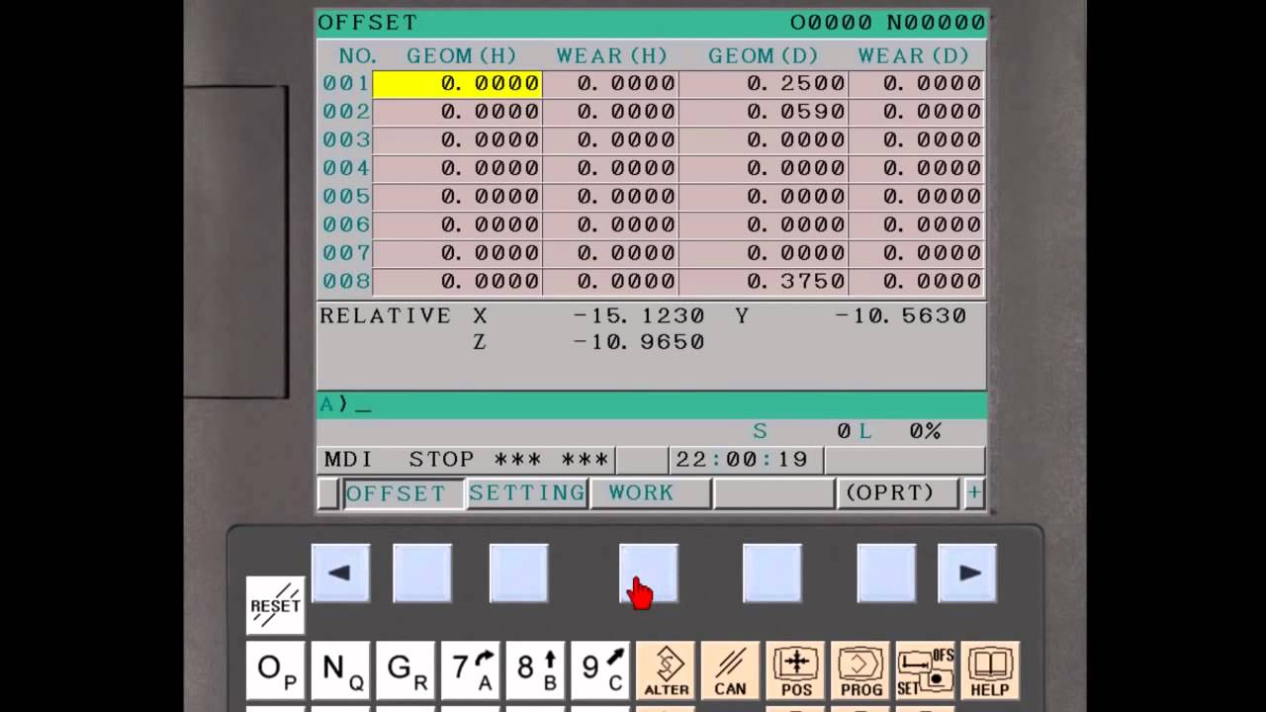Click the G/R address key
This screenshot has height=712, width=1266.
point(406,670)
